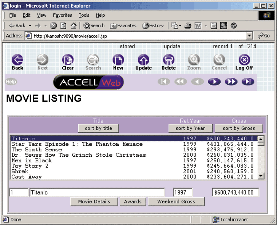Screen dimensions: 277x225
Task: Click the sort by Gross button
Action: (239, 128)
